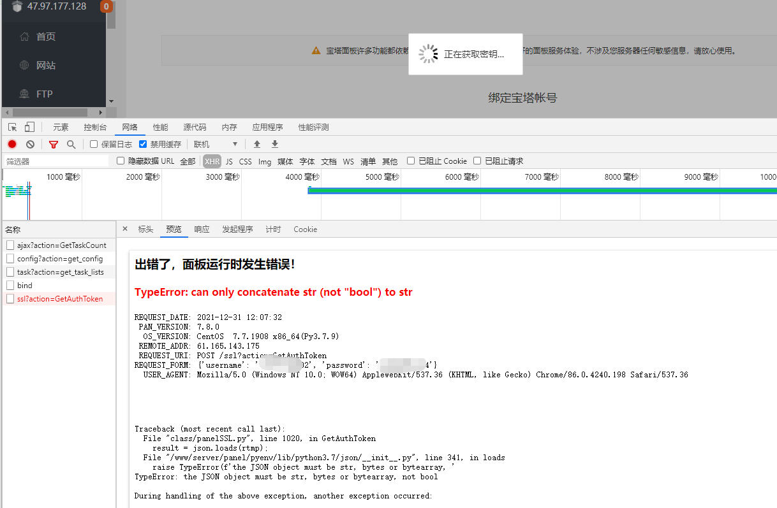This screenshot has height=508, width=777.
Task: Close the request detail pane
Action: (125, 229)
